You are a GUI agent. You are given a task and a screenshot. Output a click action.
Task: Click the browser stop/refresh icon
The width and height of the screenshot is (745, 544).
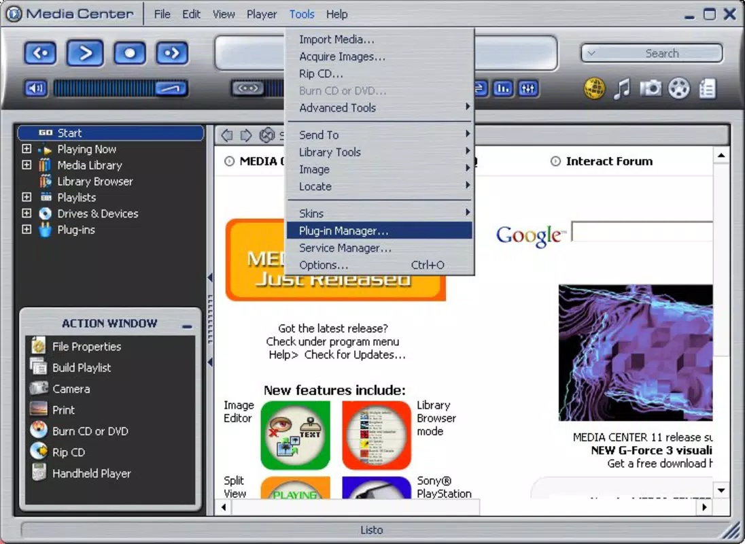point(266,135)
